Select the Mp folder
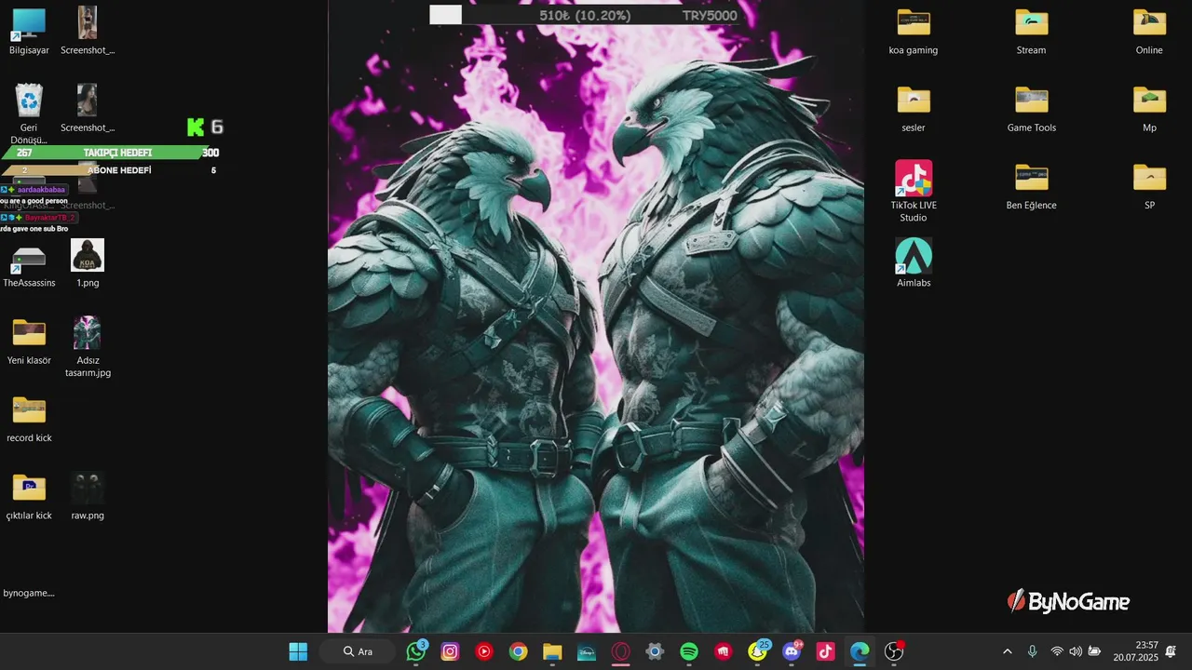Viewport: 1192px width, 670px height. click(1149, 109)
